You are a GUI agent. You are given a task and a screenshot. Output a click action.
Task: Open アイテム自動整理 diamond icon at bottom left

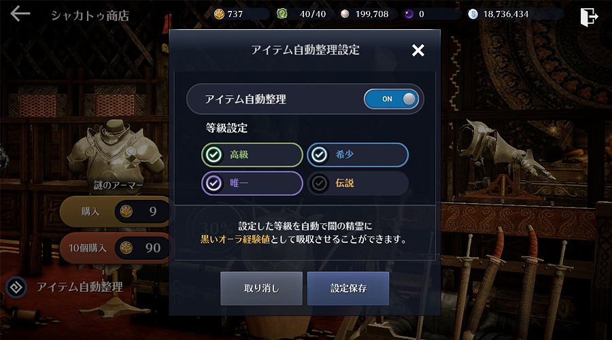coord(16,288)
